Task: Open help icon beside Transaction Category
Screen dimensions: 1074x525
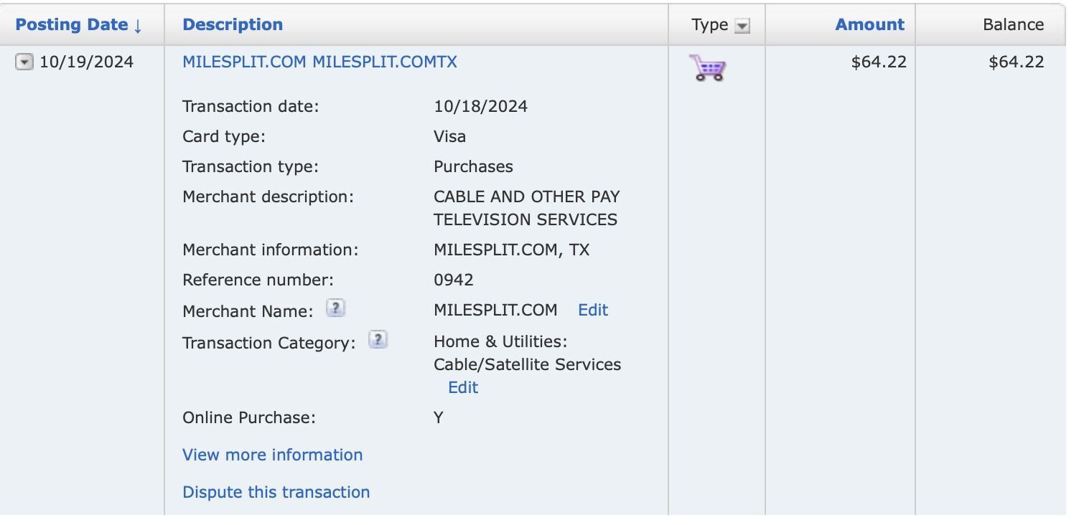Action: 378,339
